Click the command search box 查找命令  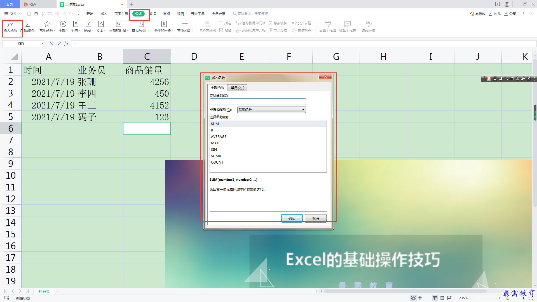tap(251, 14)
